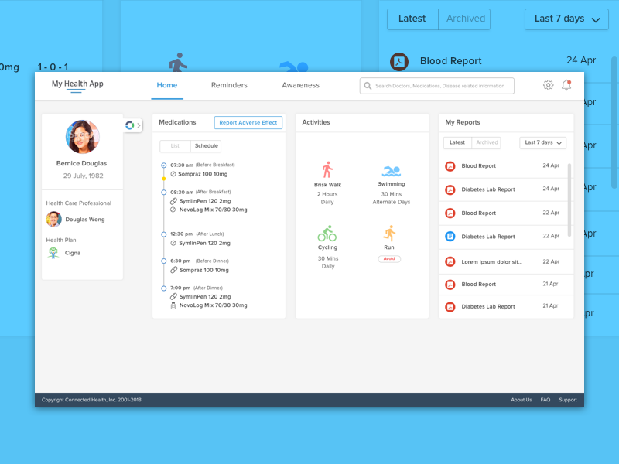Expand the chevron next to the profile card
This screenshot has height=464, width=619.
coord(139,125)
